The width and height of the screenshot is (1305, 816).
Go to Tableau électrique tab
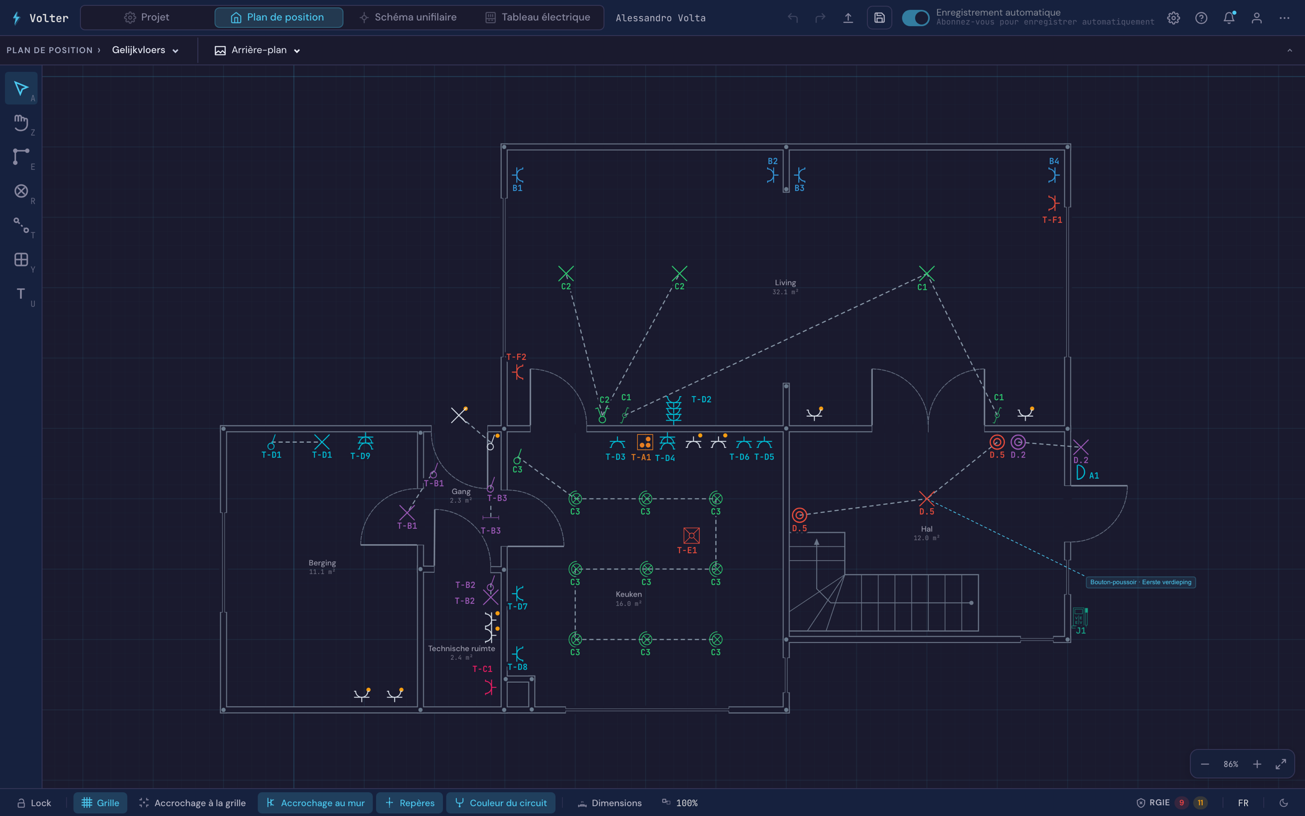coord(537,17)
